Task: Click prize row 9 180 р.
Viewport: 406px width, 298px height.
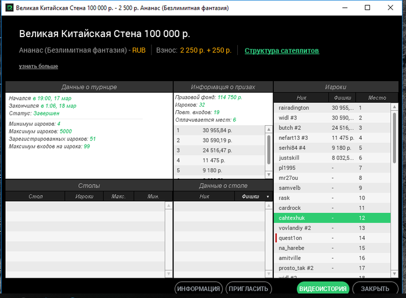Action: (220, 170)
